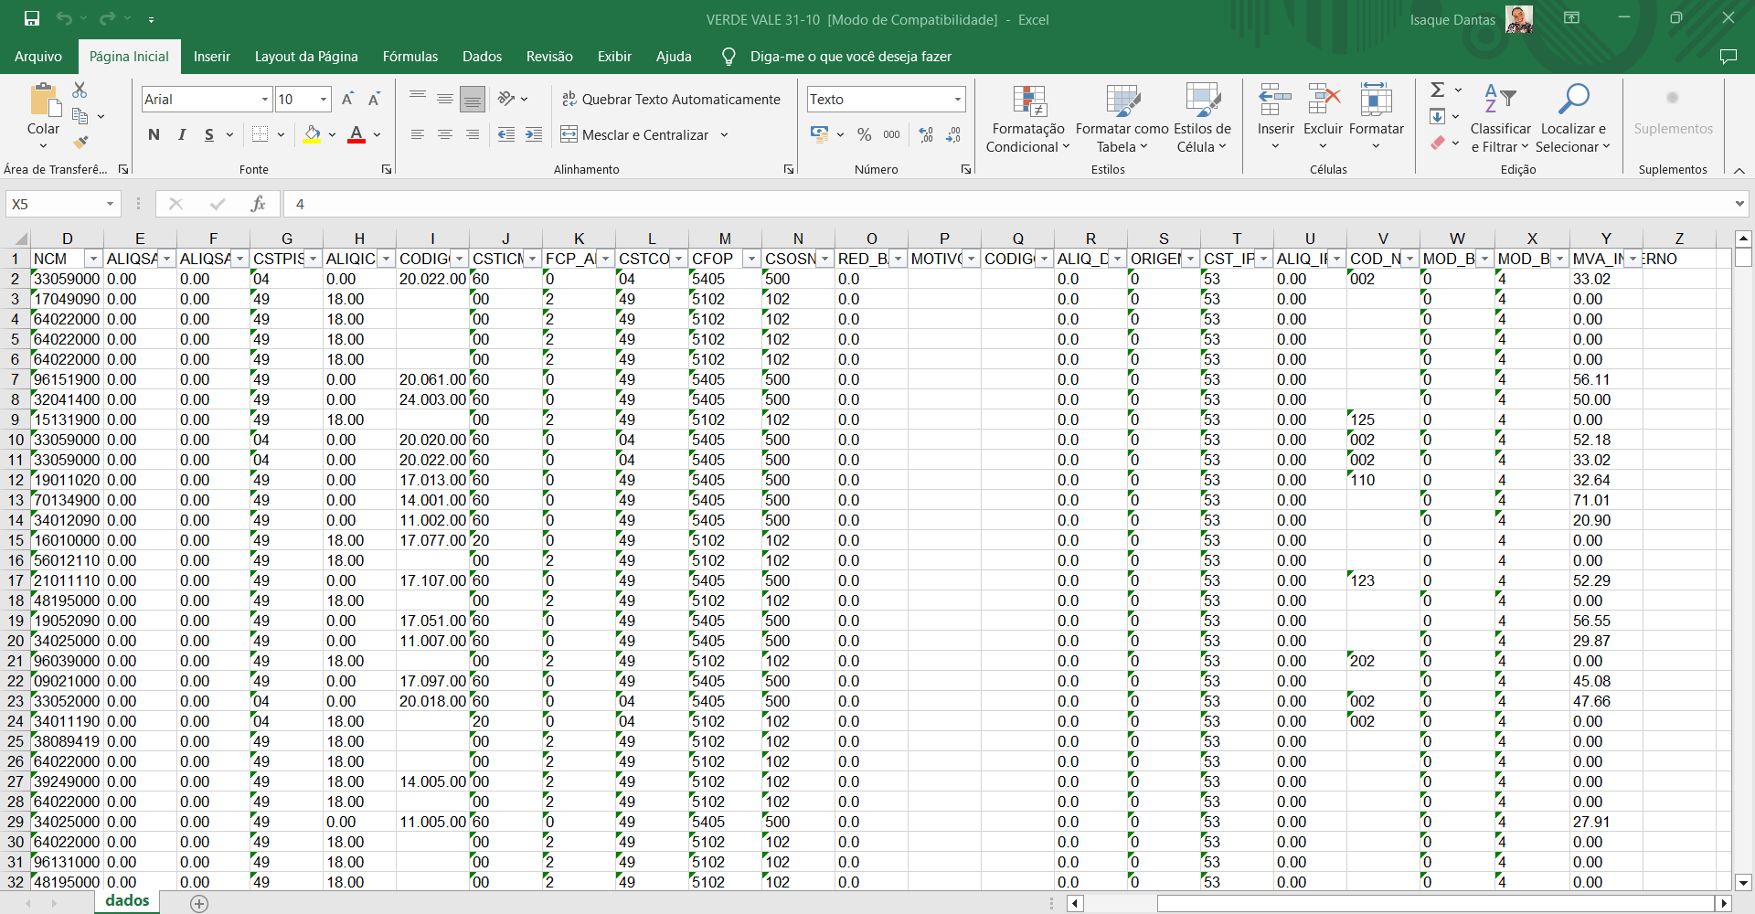This screenshot has height=914, width=1755.
Task: Click the Inserir cells button
Action: coord(1275,117)
